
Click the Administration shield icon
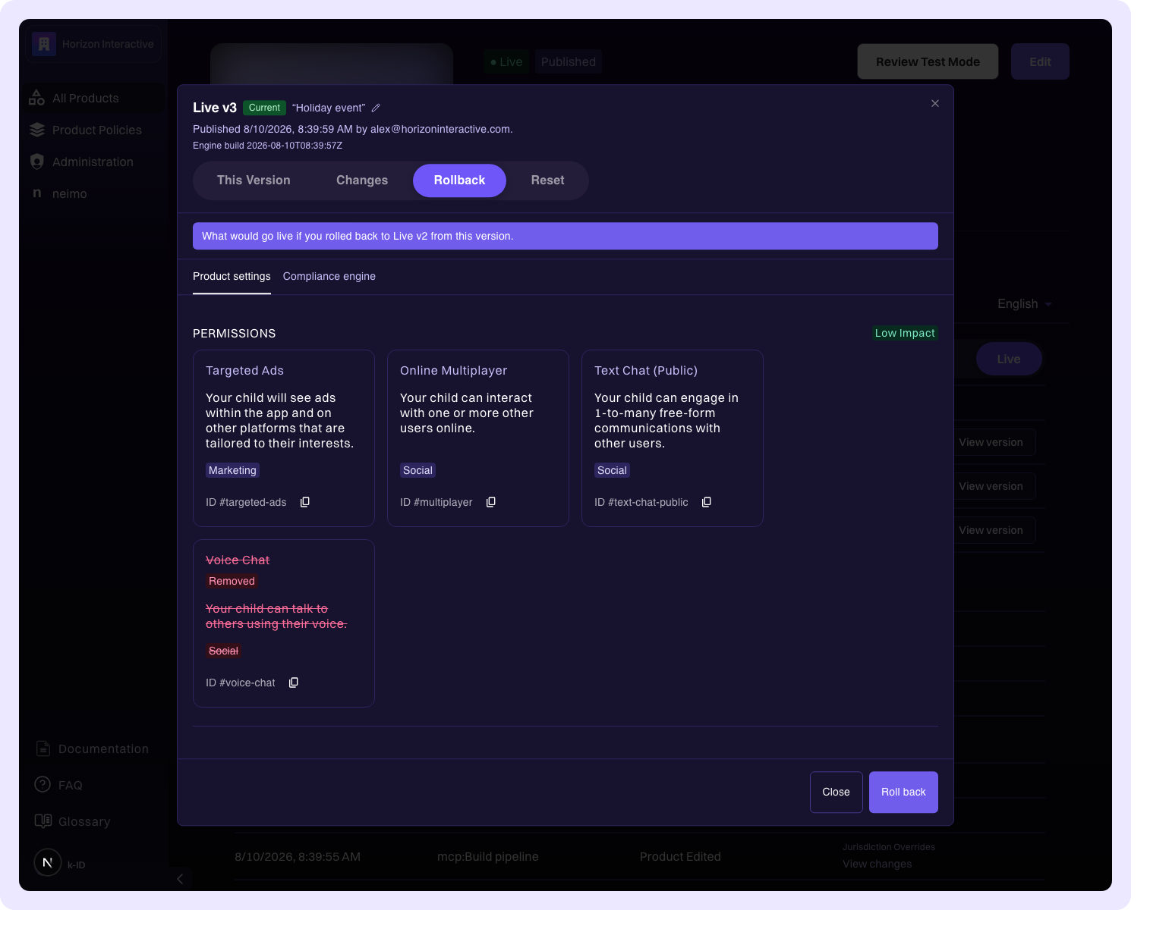(x=37, y=162)
